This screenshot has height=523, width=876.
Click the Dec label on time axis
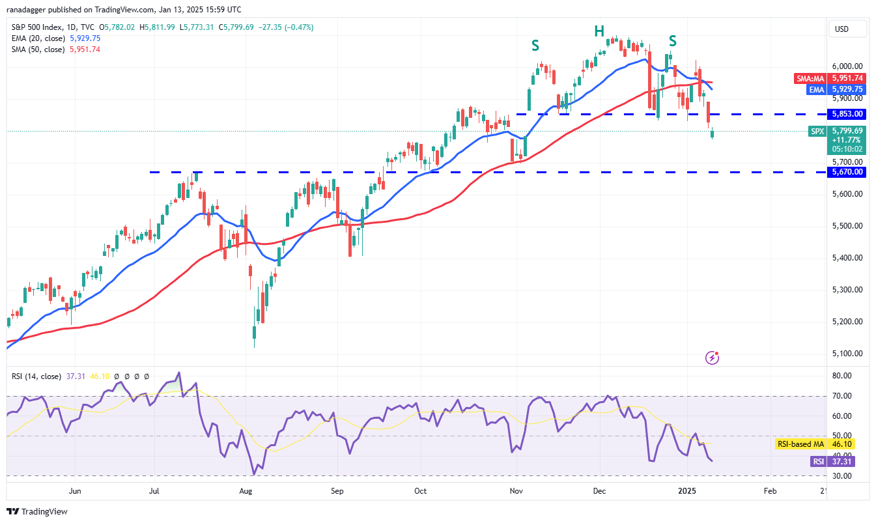click(599, 491)
